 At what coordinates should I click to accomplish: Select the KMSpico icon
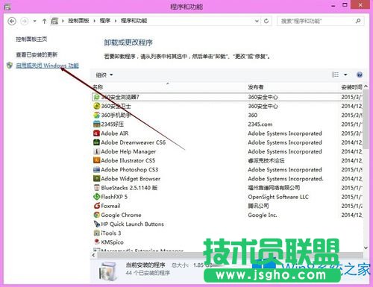(96, 242)
